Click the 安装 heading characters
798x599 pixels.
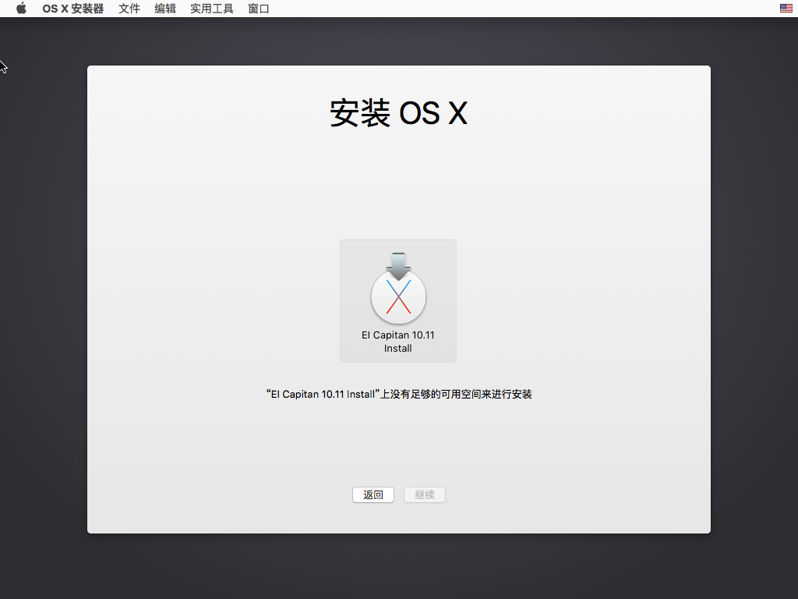360,114
